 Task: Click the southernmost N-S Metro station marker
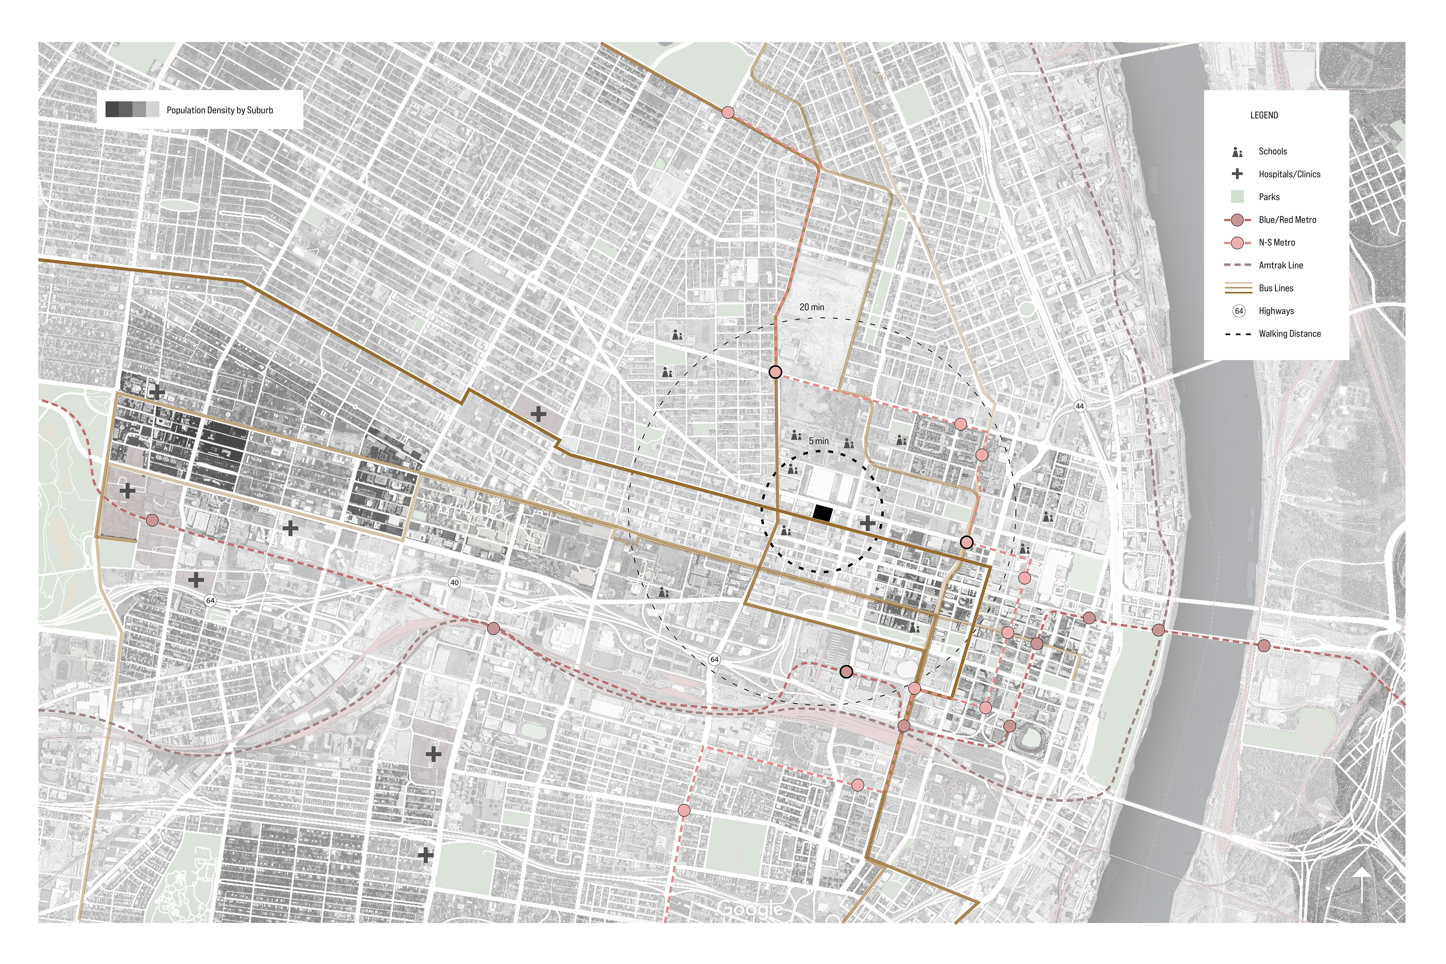[684, 810]
